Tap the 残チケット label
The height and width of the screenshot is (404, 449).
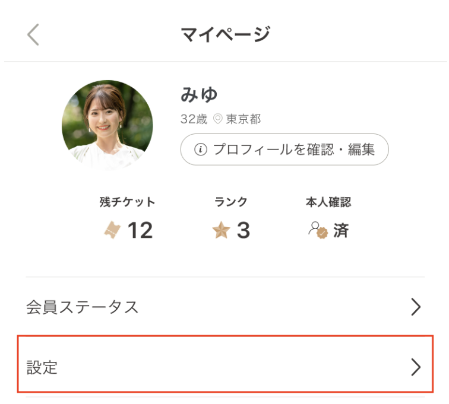click(x=127, y=202)
